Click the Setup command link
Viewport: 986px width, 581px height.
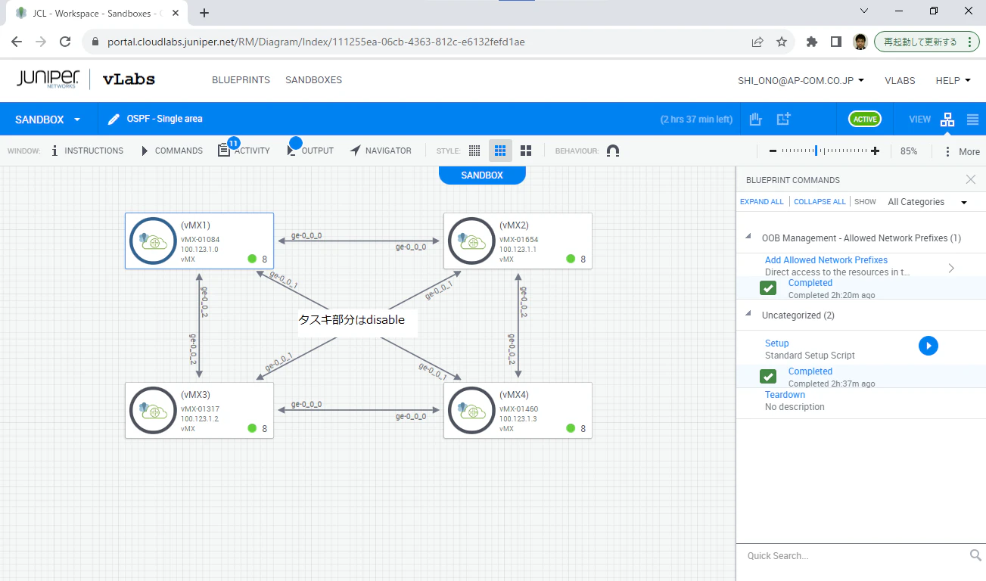pyautogui.click(x=777, y=343)
